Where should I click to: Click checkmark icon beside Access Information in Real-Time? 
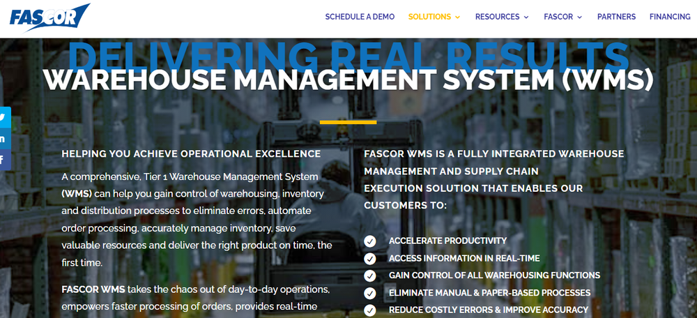370,259
